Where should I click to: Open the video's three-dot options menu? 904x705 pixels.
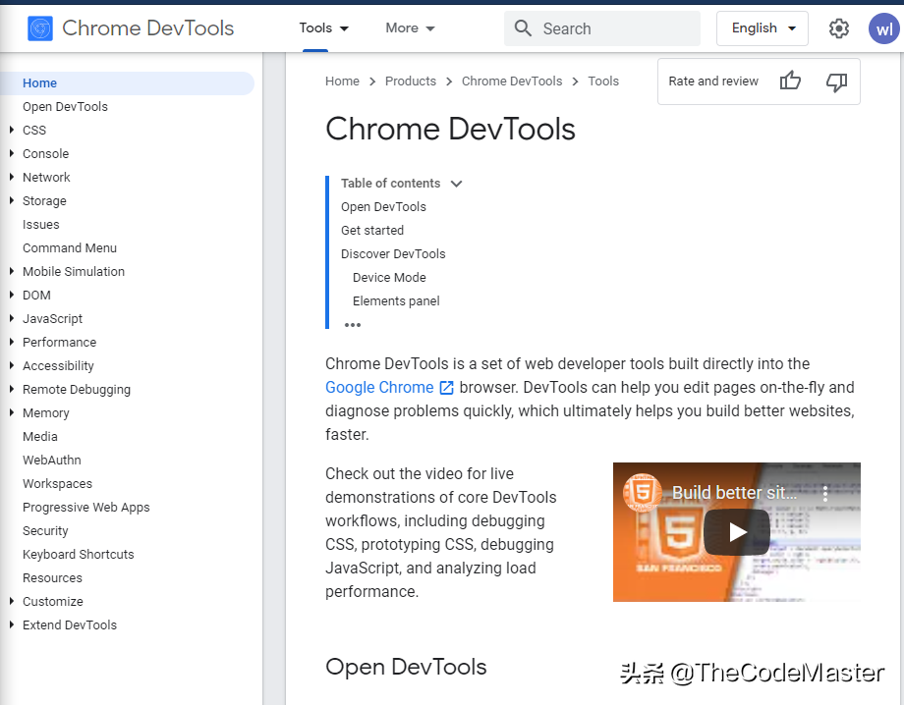tap(825, 494)
